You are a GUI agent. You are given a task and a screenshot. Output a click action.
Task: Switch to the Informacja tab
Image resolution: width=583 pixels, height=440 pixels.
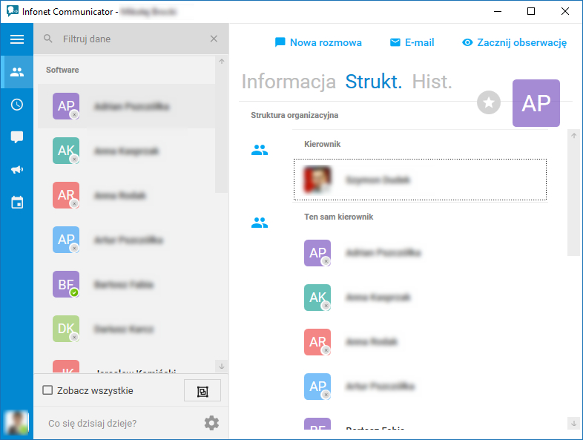coord(289,82)
